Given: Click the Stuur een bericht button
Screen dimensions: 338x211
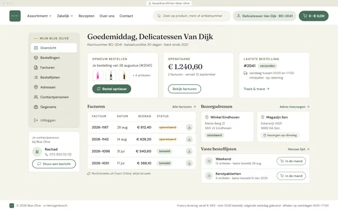Looking at the screenshot, I should pyautogui.click(x=54, y=164).
